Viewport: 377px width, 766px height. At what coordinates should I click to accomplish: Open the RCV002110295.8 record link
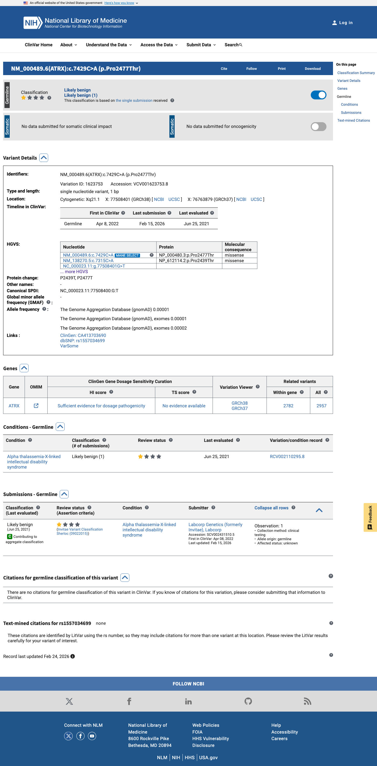(x=287, y=457)
